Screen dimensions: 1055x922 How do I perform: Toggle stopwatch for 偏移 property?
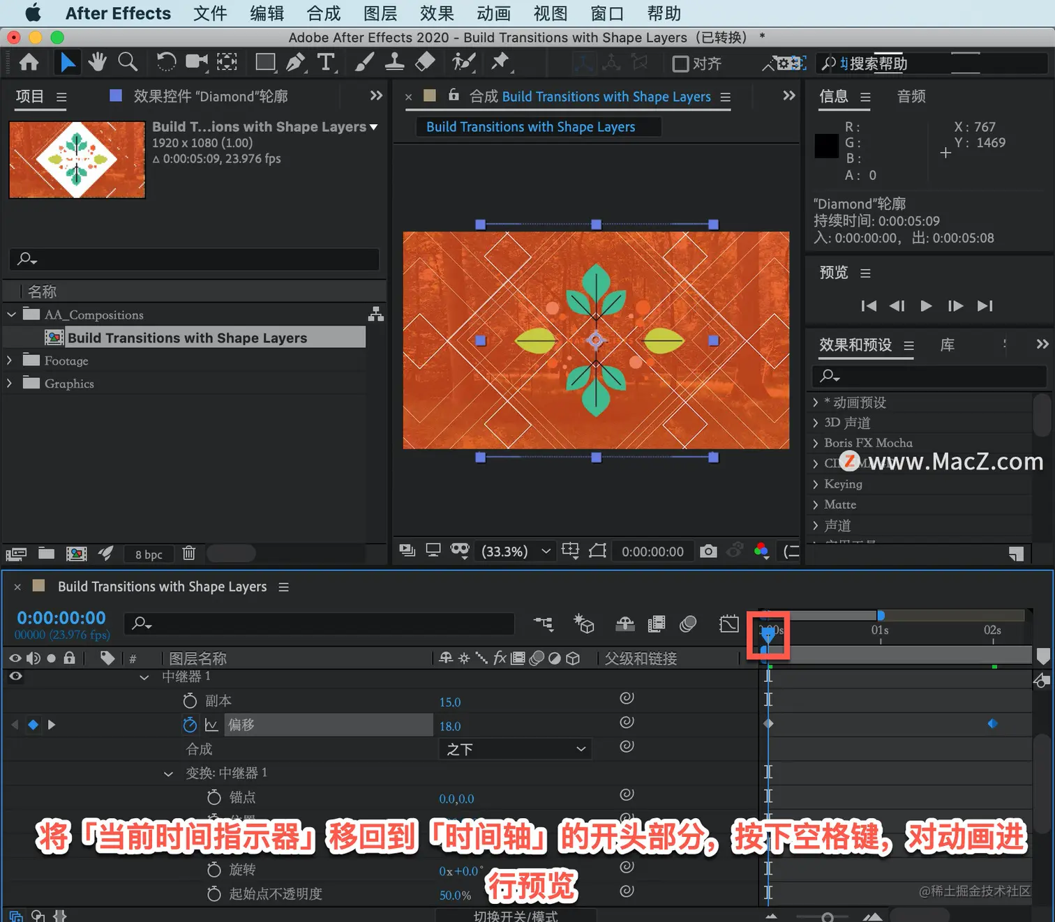pyautogui.click(x=190, y=725)
